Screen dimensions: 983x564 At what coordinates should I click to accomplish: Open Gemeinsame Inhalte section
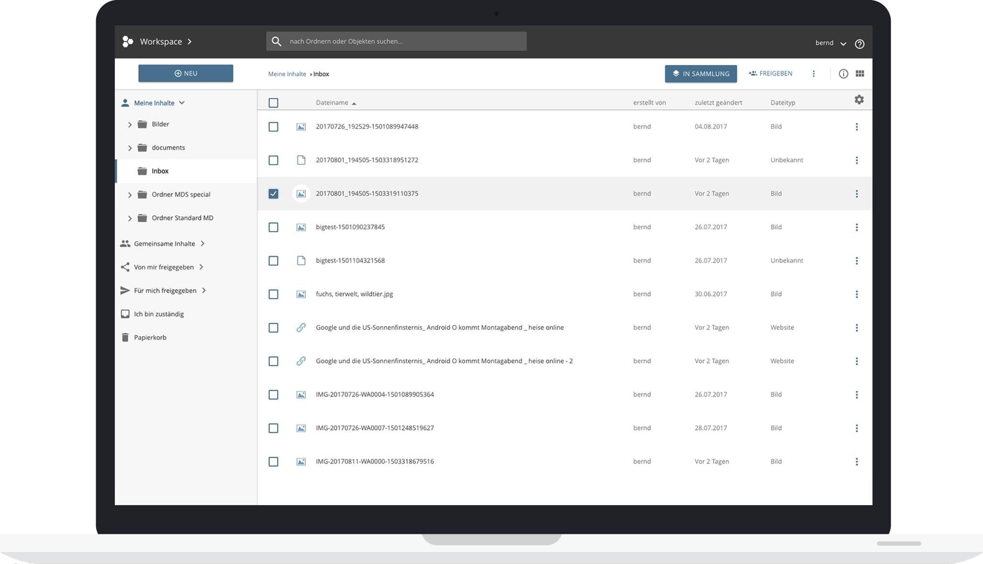click(164, 243)
